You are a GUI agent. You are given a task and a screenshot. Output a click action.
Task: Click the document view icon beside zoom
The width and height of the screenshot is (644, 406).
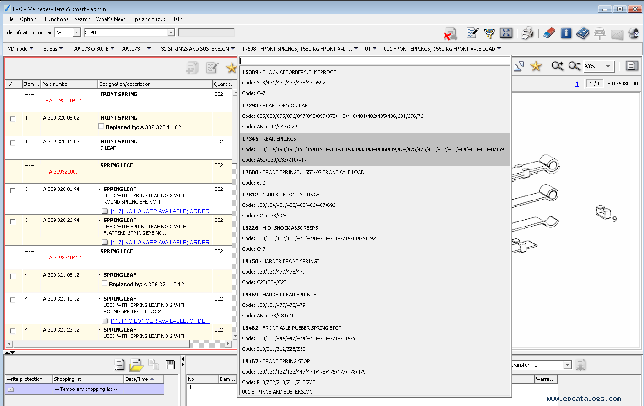click(632, 66)
